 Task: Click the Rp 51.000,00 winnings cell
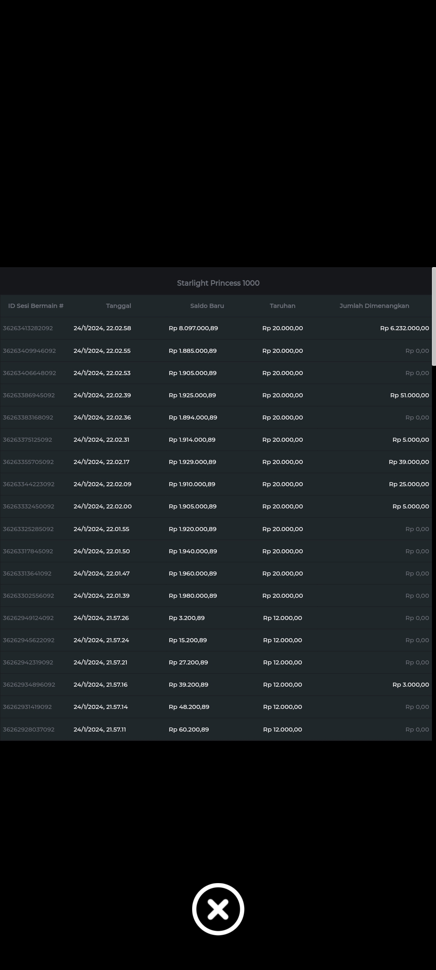click(409, 395)
